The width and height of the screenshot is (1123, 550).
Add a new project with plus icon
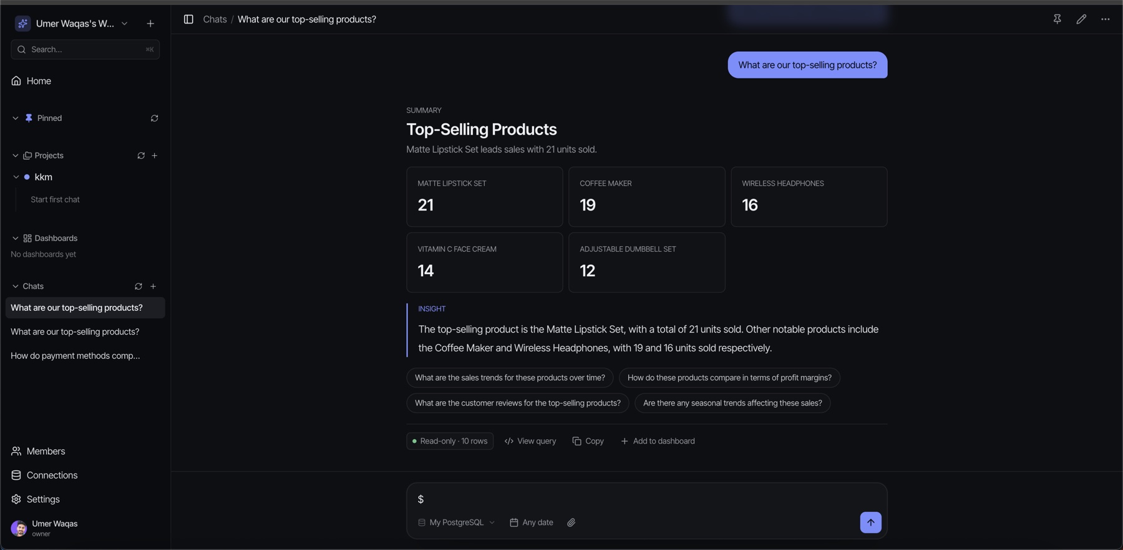click(155, 156)
